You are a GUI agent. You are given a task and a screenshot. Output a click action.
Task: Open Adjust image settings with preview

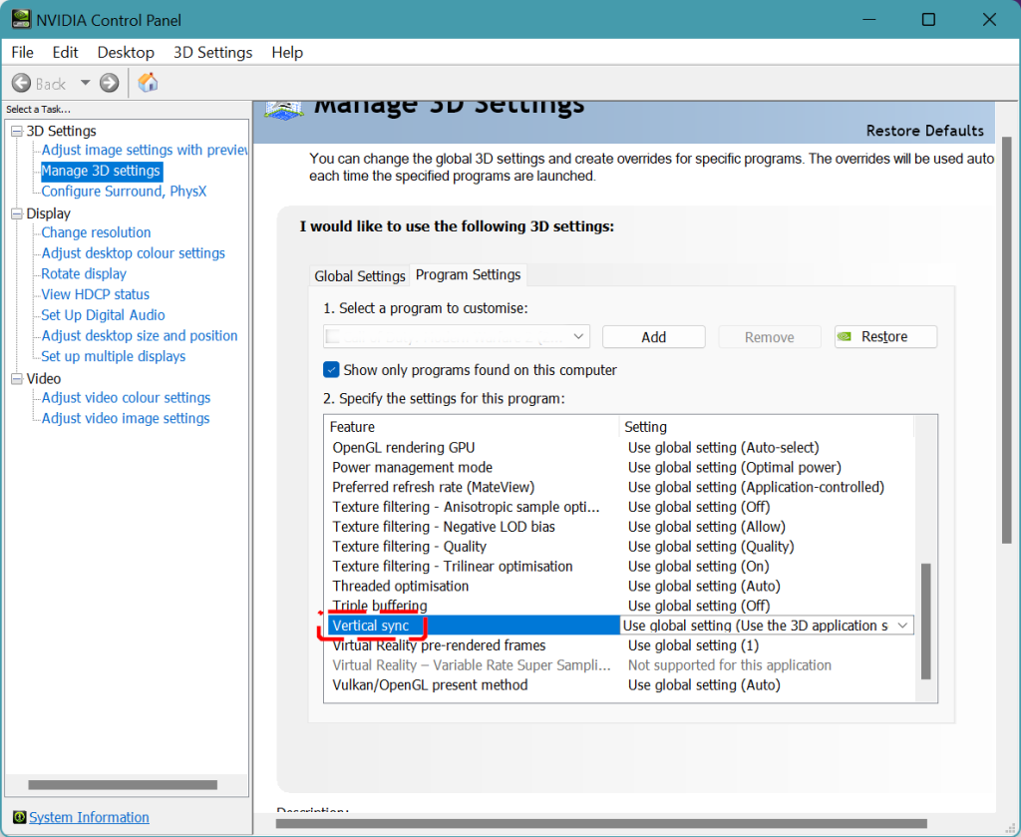click(x=145, y=150)
